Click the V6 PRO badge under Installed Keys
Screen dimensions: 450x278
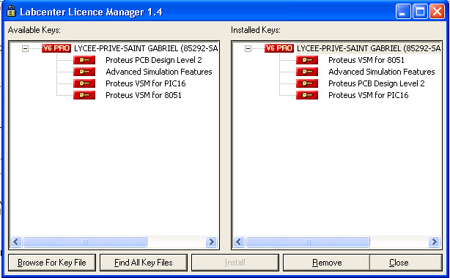point(279,48)
